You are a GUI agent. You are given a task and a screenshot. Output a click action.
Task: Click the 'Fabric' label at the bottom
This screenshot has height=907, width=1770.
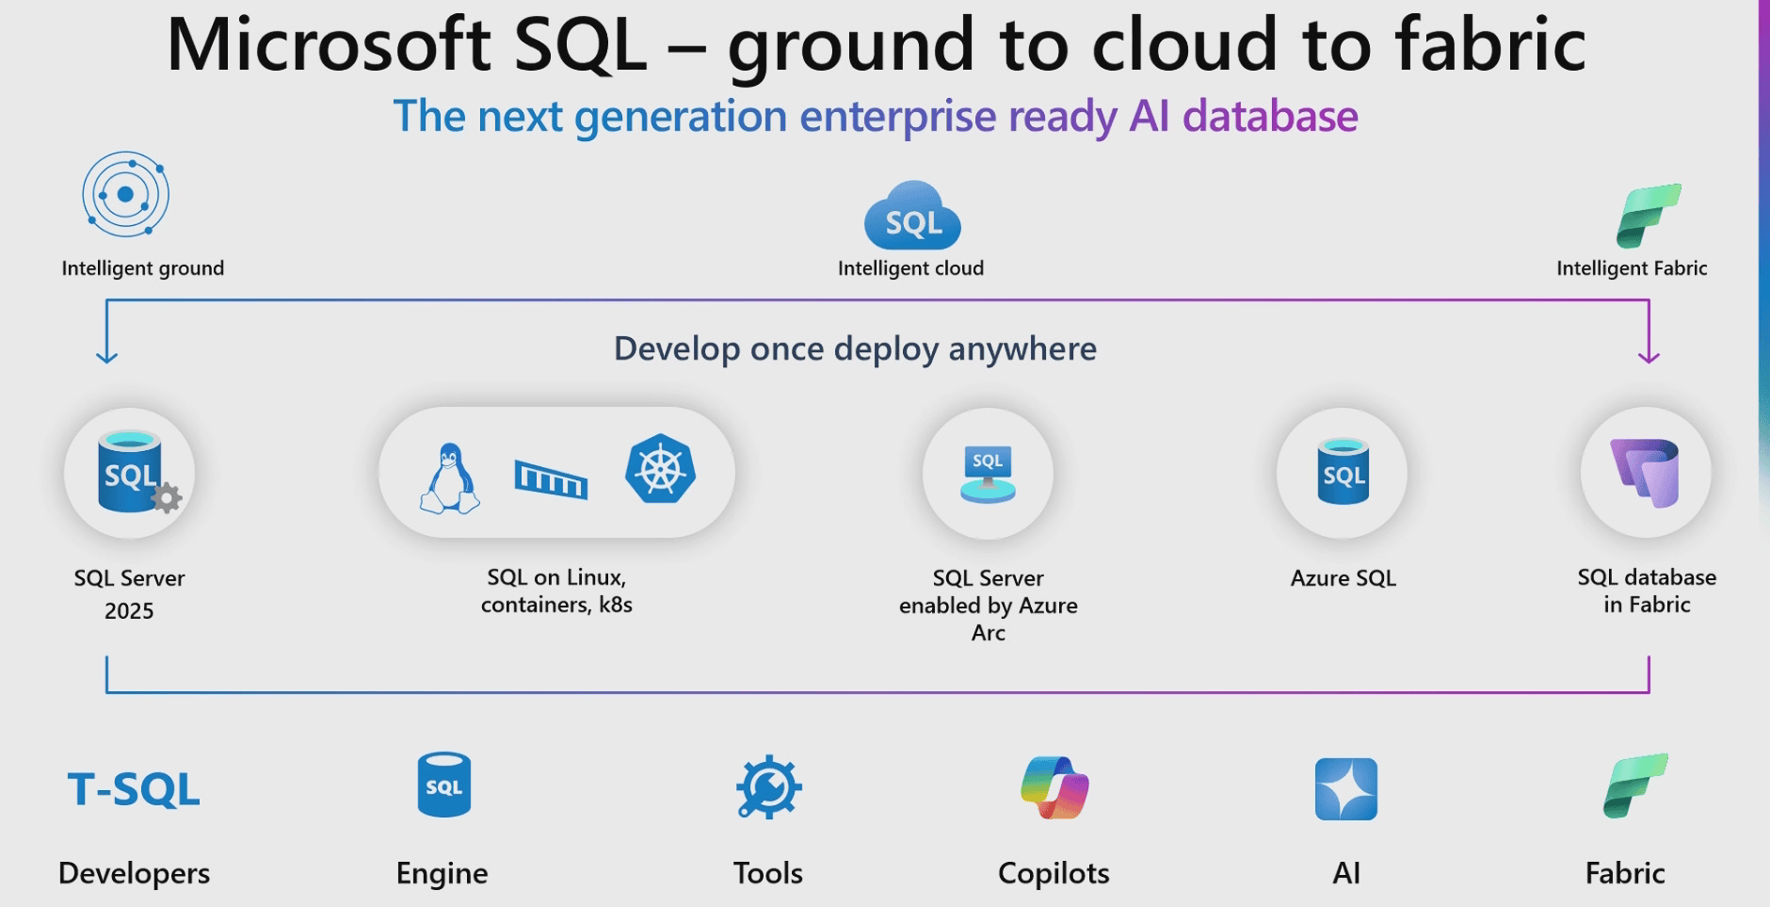coord(1625,873)
